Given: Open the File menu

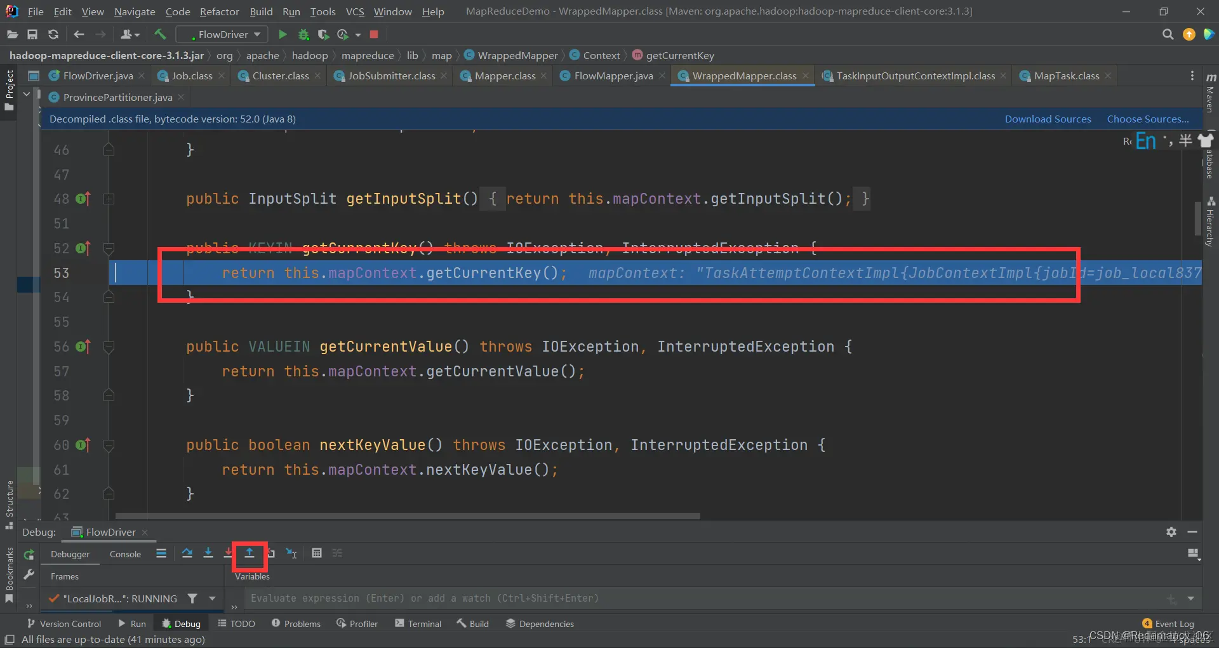Looking at the screenshot, I should [x=36, y=11].
